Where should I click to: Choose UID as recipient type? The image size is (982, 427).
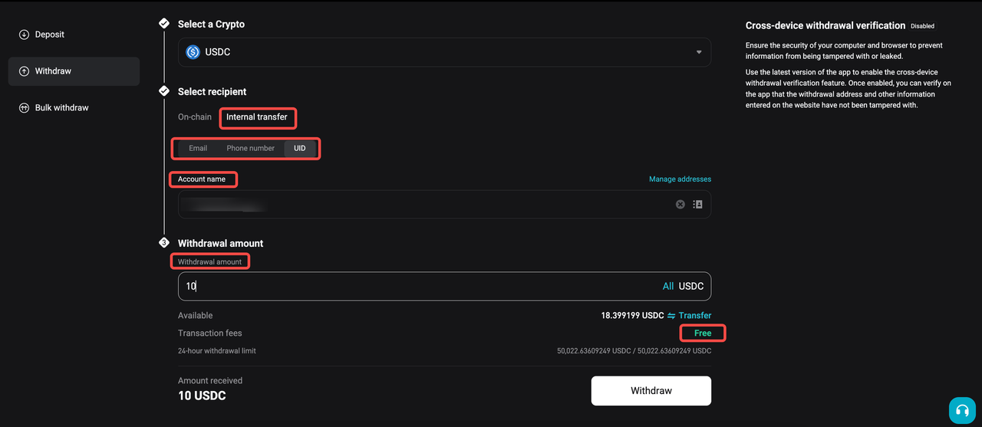300,148
